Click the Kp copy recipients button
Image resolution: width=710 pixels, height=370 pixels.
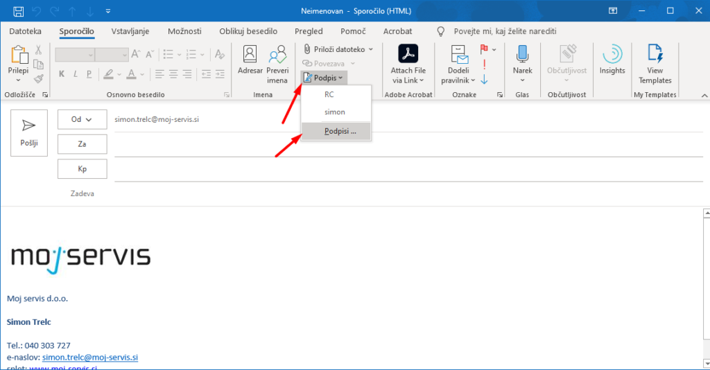click(83, 169)
